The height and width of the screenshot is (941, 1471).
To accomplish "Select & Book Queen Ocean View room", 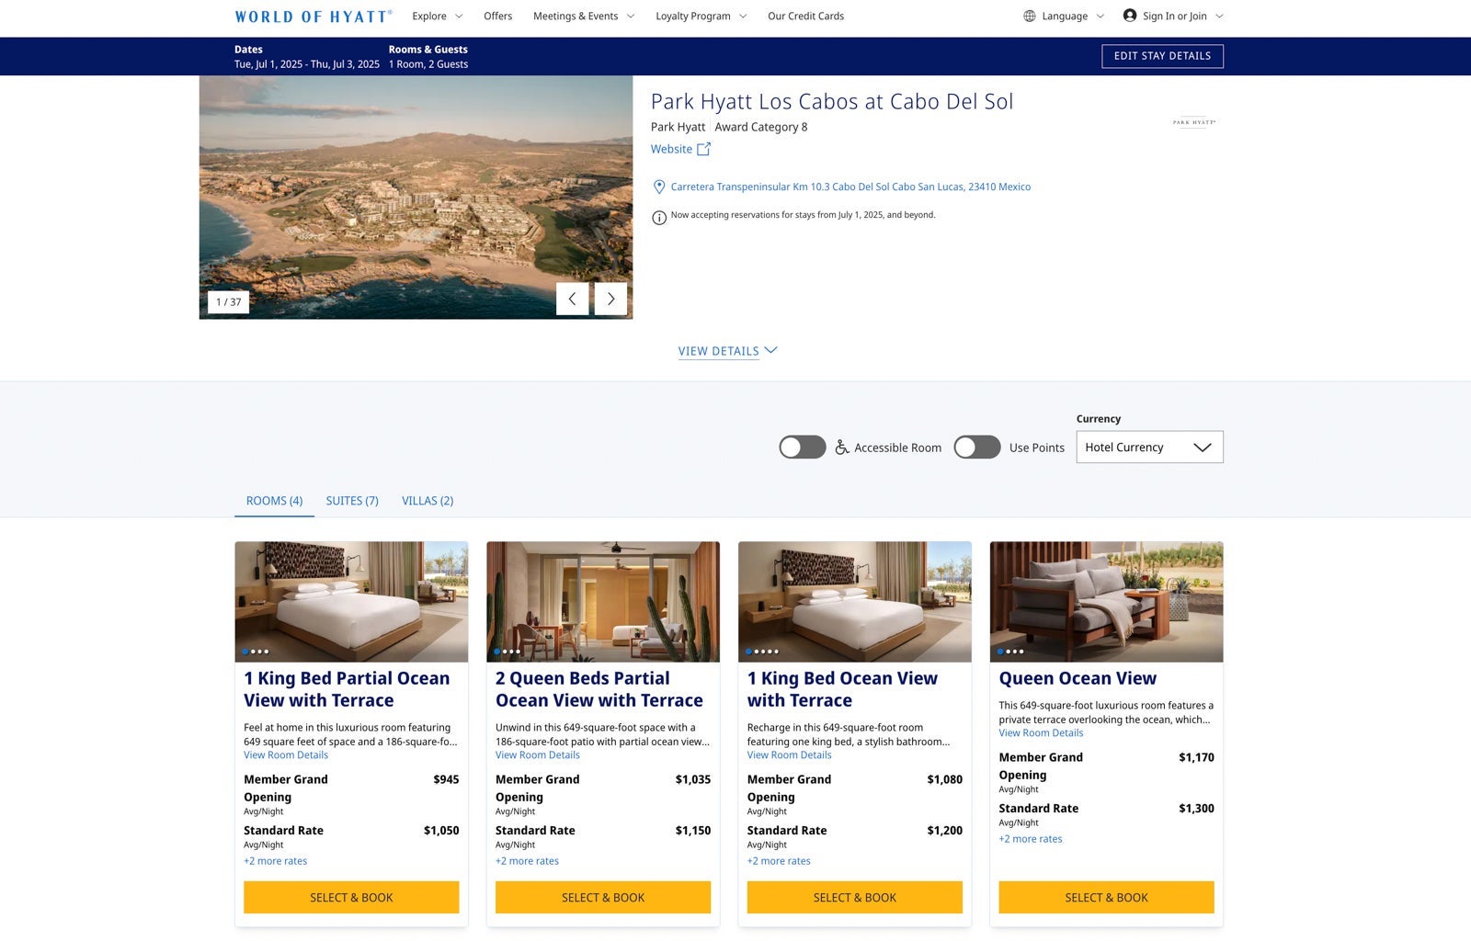I will pyautogui.click(x=1106, y=898).
